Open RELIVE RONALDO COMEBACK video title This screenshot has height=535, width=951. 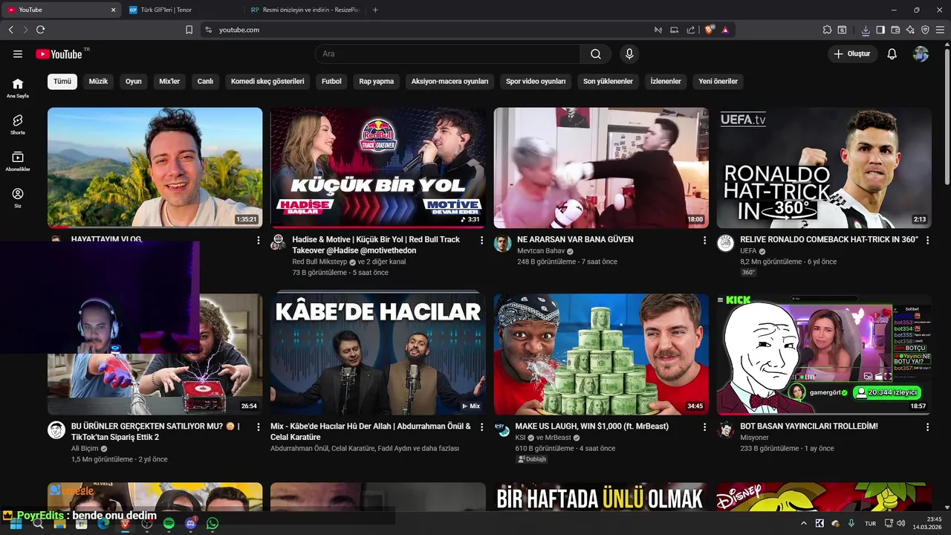(x=829, y=239)
